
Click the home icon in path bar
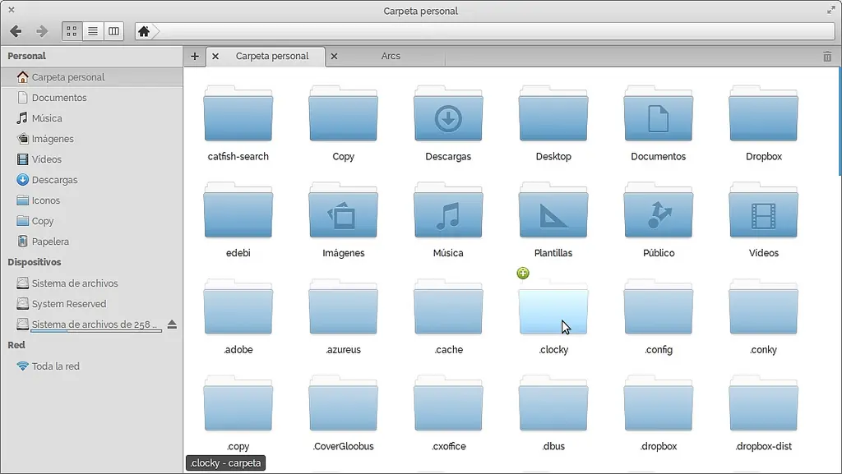[x=143, y=32]
